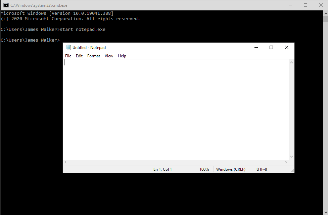Maximize the Untitled - Notepad window

271,48
